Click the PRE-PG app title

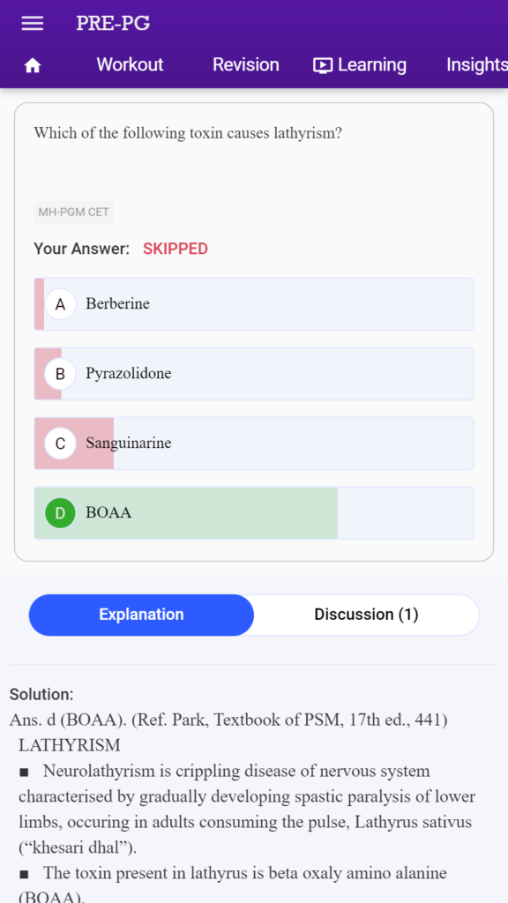click(x=113, y=23)
